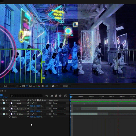Toggle Quality switch on layer 3
Image resolution: width=136 pixels, height=136 pixels.
click(33, 114)
